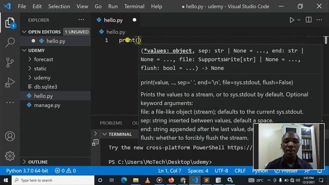Select hello.py under Open Editors
329x185 pixels.
click(56, 41)
